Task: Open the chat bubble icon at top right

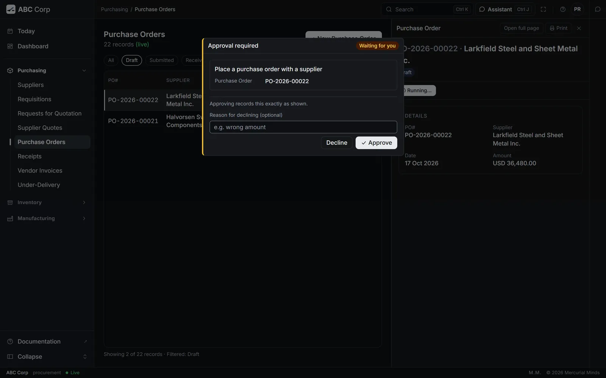Action: click(598, 9)
